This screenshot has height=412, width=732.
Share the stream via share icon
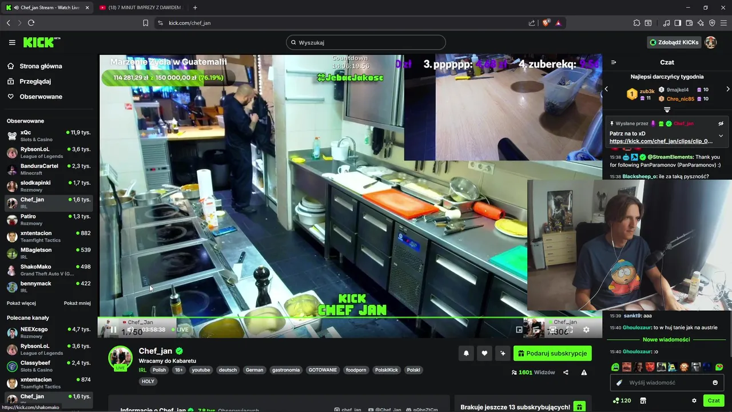coord(566,373)
